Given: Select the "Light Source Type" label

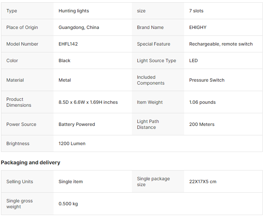Looking at the screenshot, I should pyautogui.click(x=156, y=61).
